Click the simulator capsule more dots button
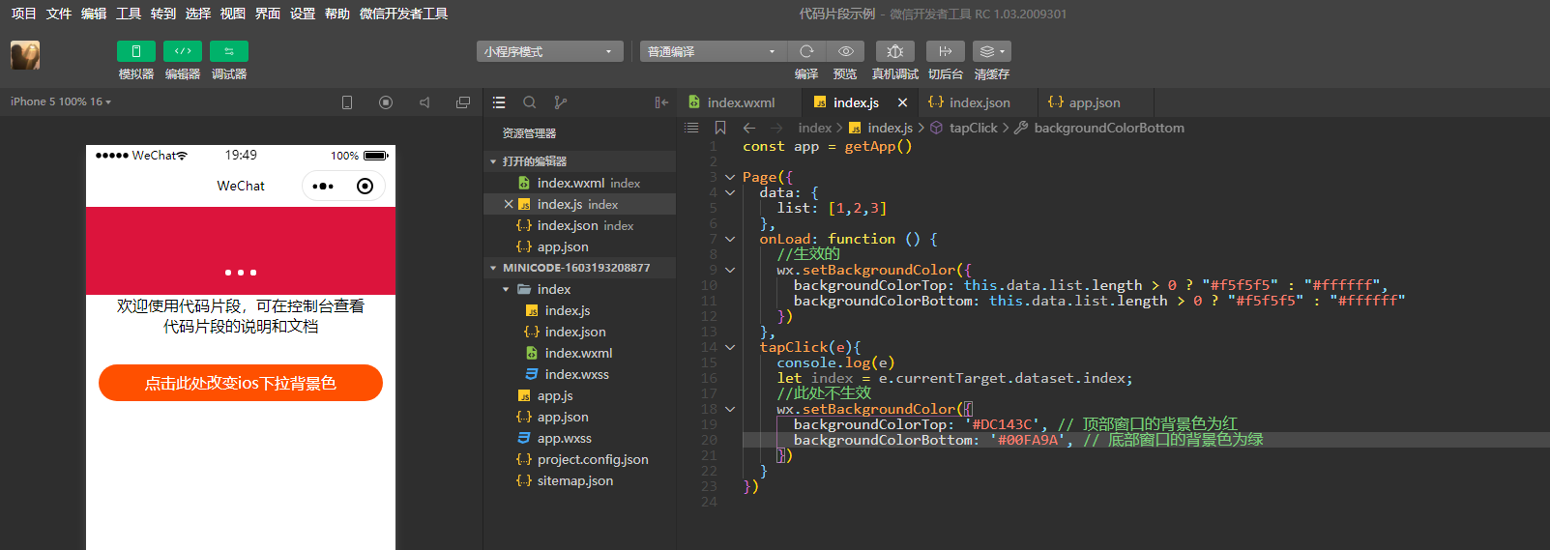The width and height of the screenshot is (1550, 550). click(x=323, y=186)
